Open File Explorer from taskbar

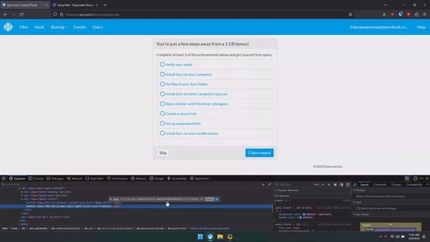tap(220, 237)
